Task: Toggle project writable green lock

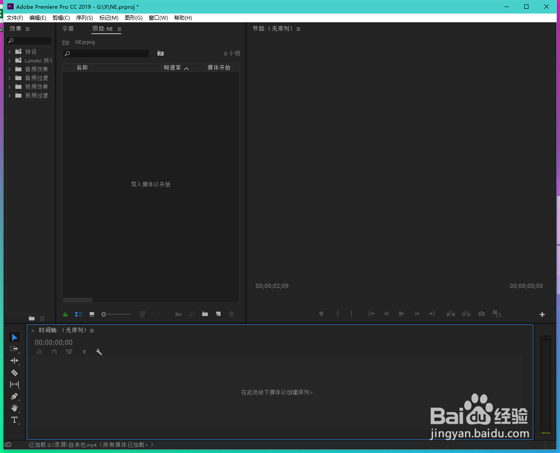Action: (65, 314)
